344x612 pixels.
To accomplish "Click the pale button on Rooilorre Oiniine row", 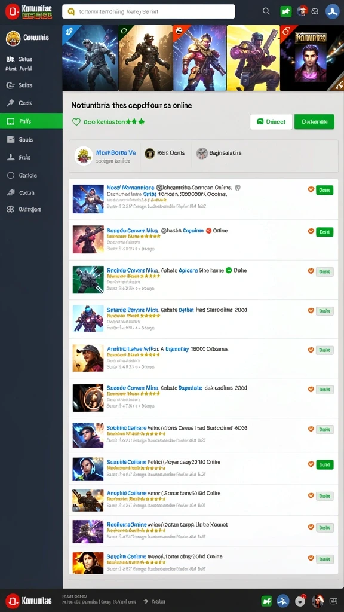I will [324, 527].
